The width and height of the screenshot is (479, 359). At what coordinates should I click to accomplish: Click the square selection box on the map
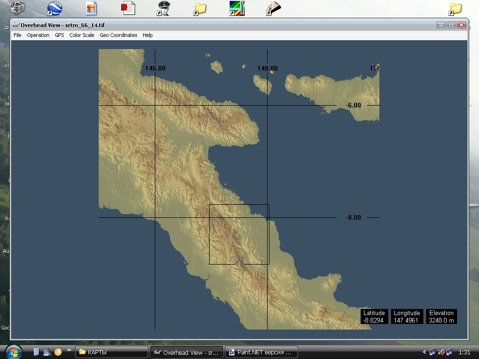point(239,234)
